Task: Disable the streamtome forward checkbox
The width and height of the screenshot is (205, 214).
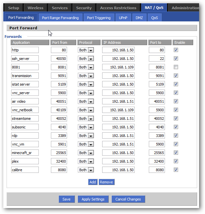Action: (x=176, y=119)
